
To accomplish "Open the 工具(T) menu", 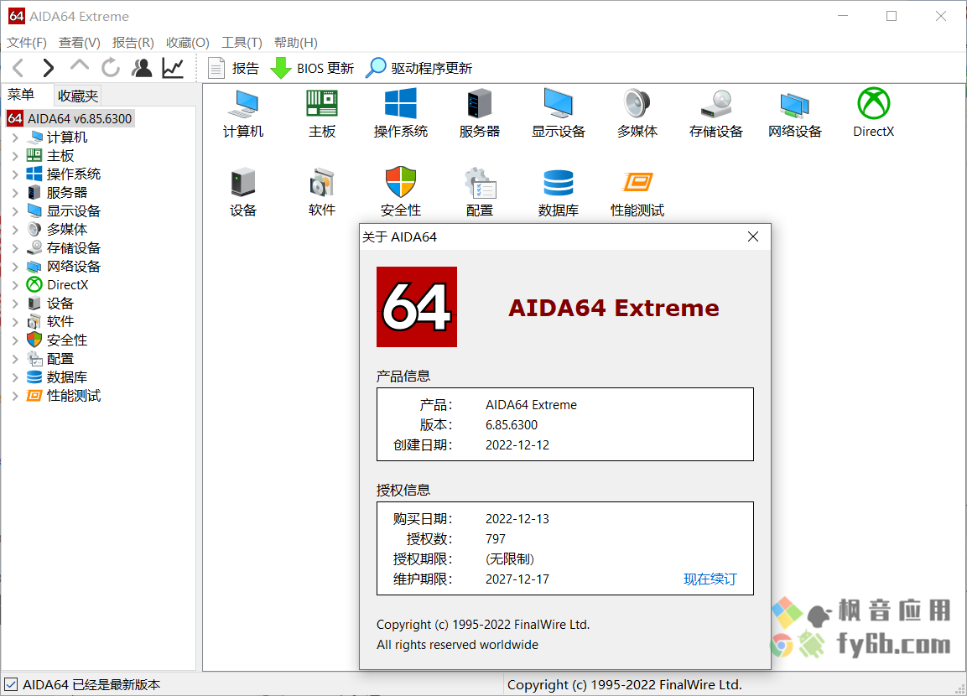I will 242,43.
